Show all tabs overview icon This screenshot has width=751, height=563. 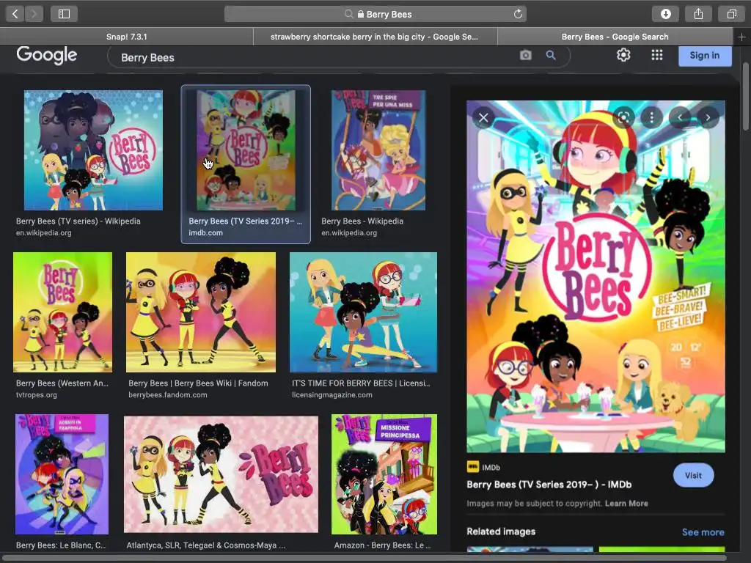click(x=731, y=14)
